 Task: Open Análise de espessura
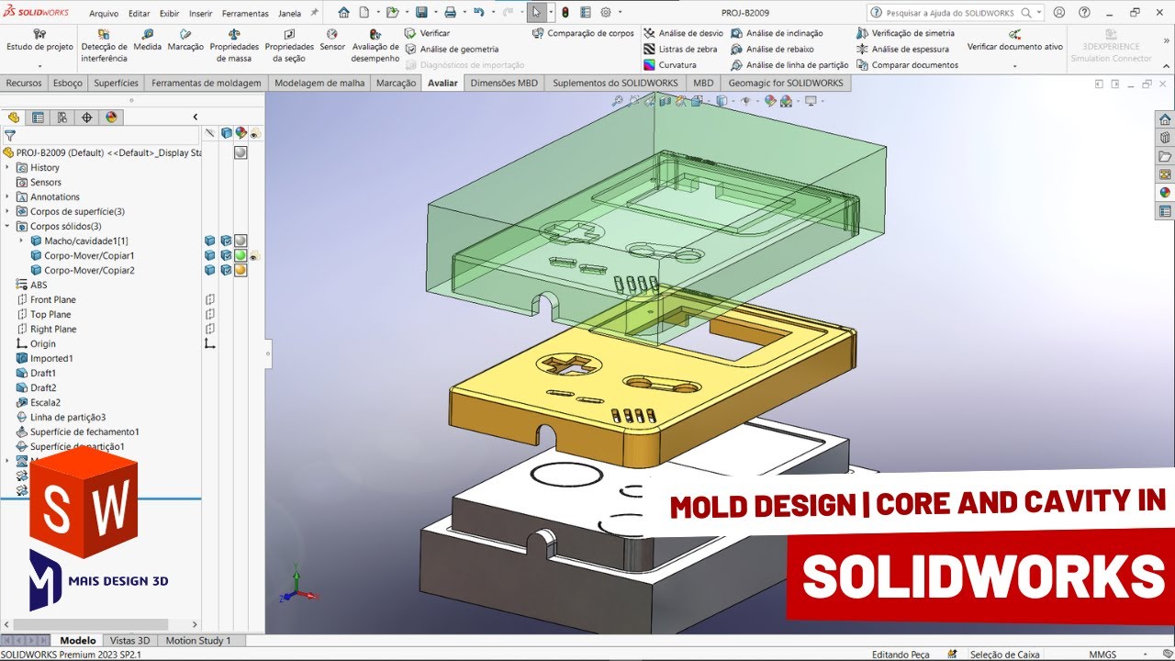point(902,49)
